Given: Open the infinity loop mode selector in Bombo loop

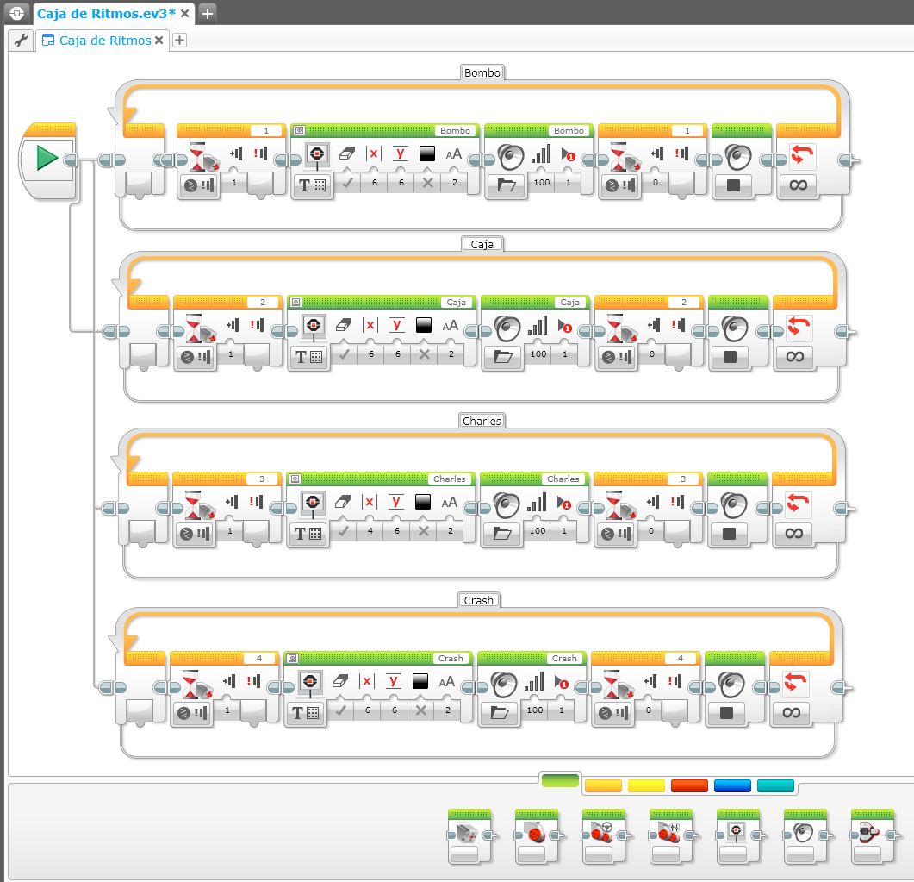Looking at the screenshot, I should pos(798,185).
